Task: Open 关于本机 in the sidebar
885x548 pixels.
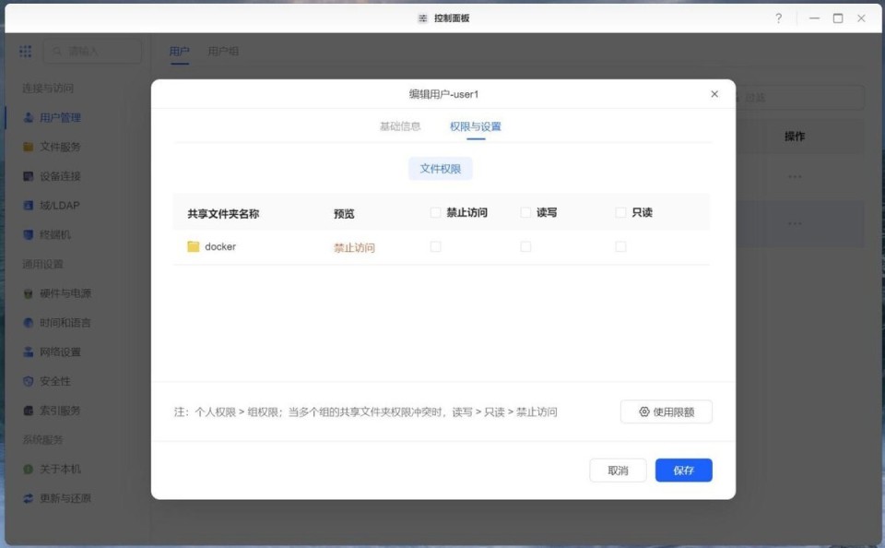Action: [52, 469]
